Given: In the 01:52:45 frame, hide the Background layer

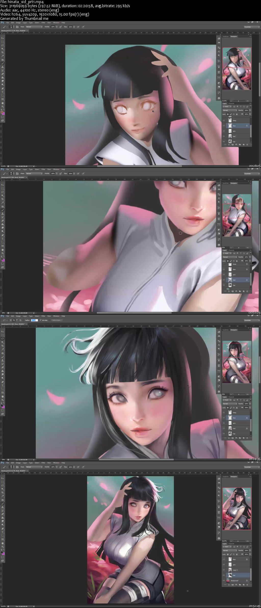Looking at the screenshot, I should tap(224, 580).
